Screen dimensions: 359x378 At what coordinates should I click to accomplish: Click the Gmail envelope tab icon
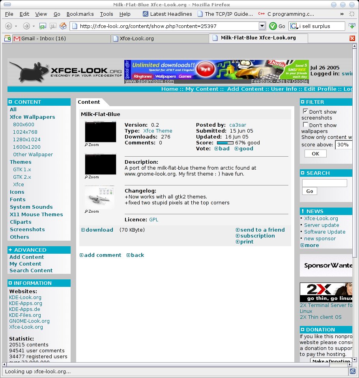tap(17, 39)
